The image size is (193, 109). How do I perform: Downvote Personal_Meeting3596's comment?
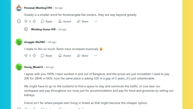click(34, 21)
